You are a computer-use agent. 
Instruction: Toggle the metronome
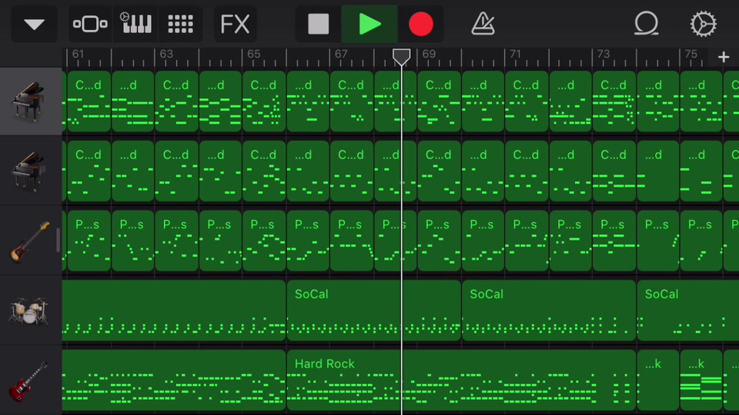(x=483, y=24)
